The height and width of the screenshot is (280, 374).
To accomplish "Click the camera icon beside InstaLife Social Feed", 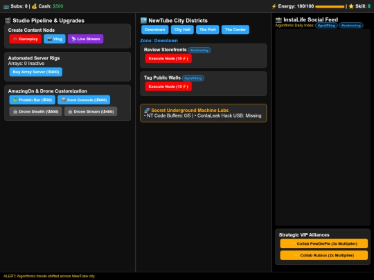I will (x=278, y=20).
